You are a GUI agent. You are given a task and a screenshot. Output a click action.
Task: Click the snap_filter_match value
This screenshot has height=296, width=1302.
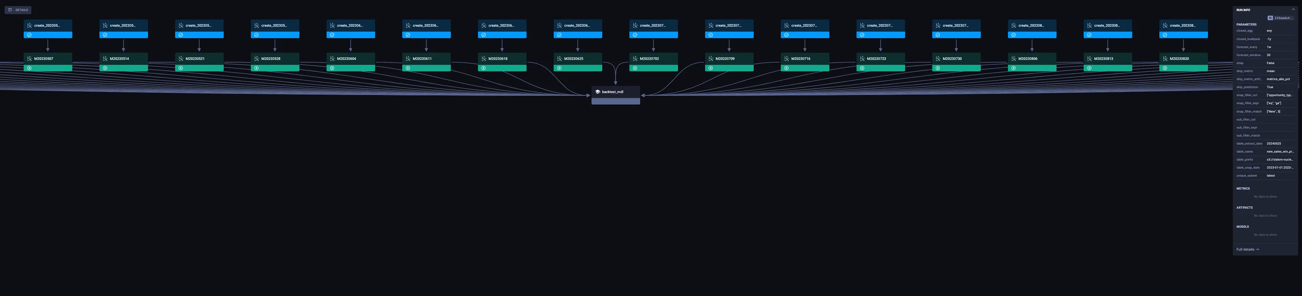(1273, 111)
